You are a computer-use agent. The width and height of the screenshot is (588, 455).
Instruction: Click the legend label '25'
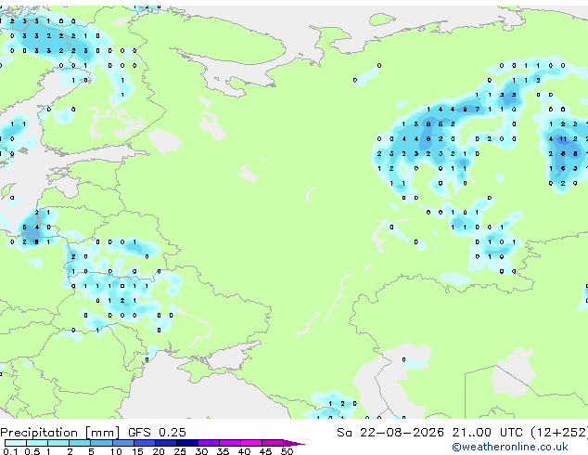(x=180, y=451)
